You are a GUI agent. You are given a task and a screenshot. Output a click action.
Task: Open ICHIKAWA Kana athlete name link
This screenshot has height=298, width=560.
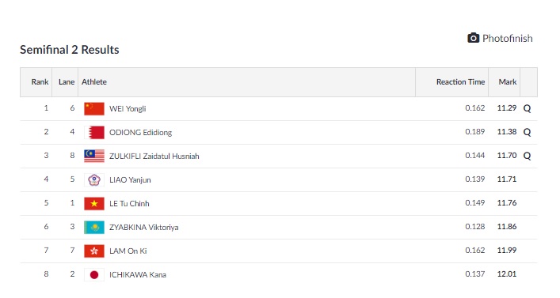click(x=138, y=274)
